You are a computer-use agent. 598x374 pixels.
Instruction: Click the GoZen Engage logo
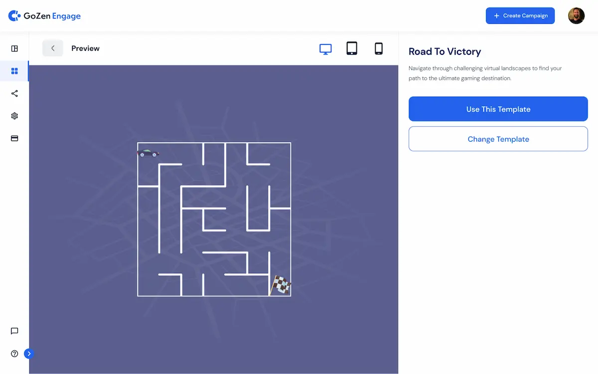tap(44, 16)
